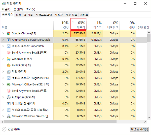Screen dimensions: 151x135
Task: Click the 65.6MB memory value
Action: coord(80,40)
